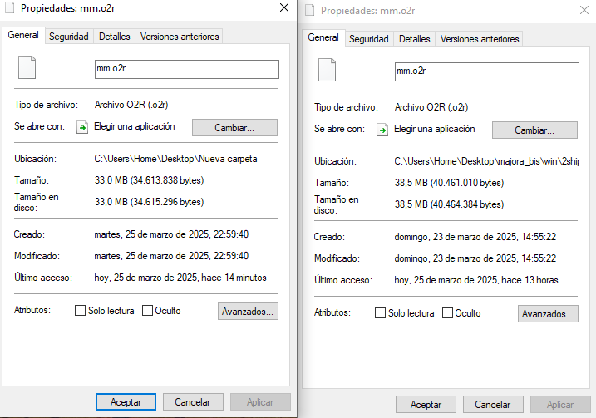Click Cancelar in the right properties window
596x418 pixels.
tap(493, 405)
